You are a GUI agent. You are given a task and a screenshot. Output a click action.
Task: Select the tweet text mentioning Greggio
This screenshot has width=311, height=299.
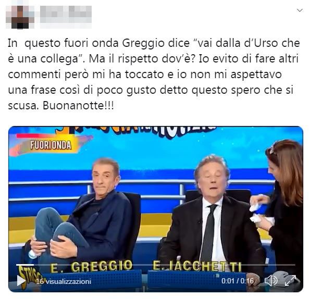[x=154, y=74]
